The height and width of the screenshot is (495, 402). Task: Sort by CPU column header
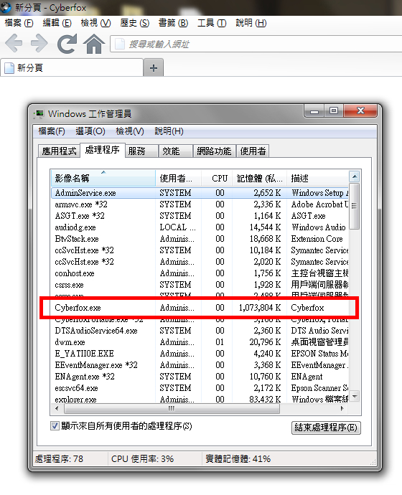217,179
